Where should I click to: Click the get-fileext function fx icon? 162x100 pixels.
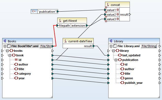60,21
